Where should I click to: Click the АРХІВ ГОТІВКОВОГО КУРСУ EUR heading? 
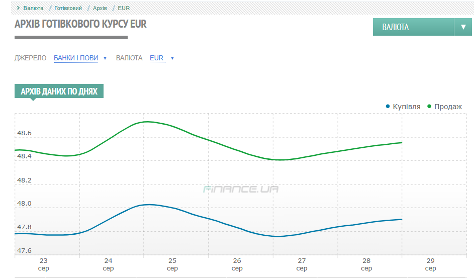pos(80,24)
